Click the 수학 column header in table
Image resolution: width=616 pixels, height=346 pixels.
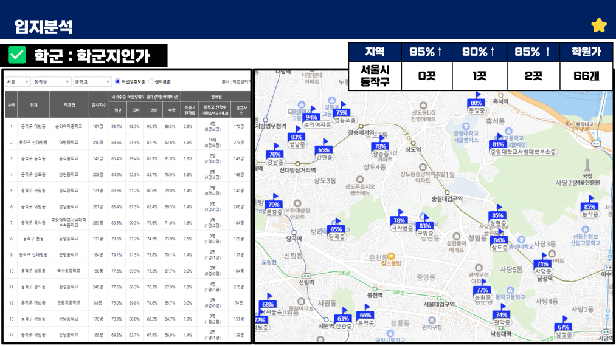pos(170,110)
